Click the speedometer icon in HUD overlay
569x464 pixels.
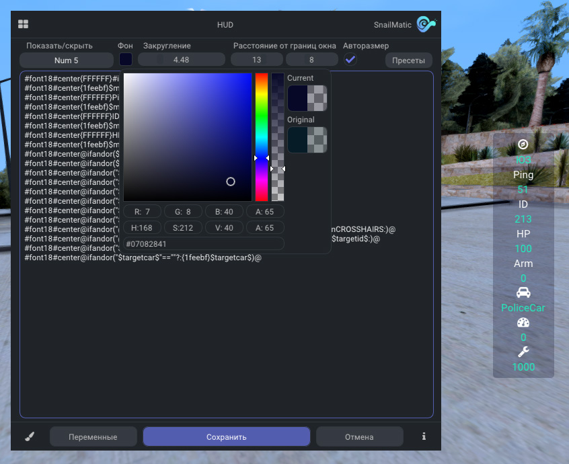[x=523, y=322]
